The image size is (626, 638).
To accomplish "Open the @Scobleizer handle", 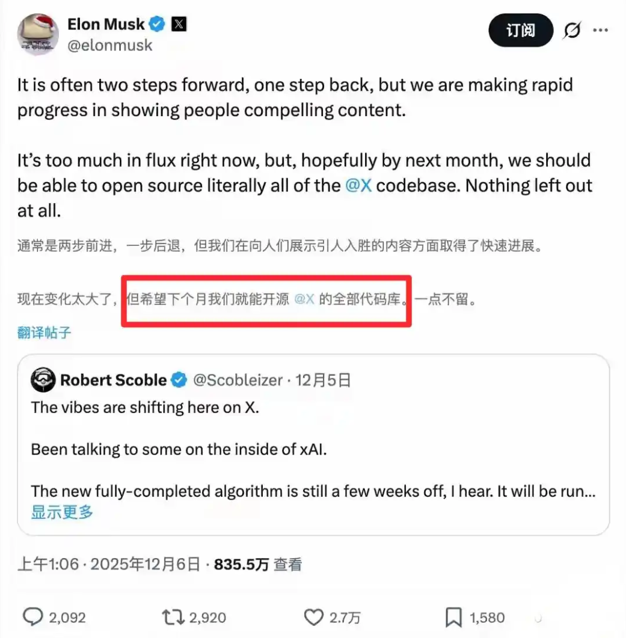I will [x=238, y=380].
